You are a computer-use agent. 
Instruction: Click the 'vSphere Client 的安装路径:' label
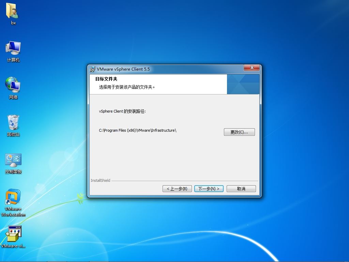[122, 111]
